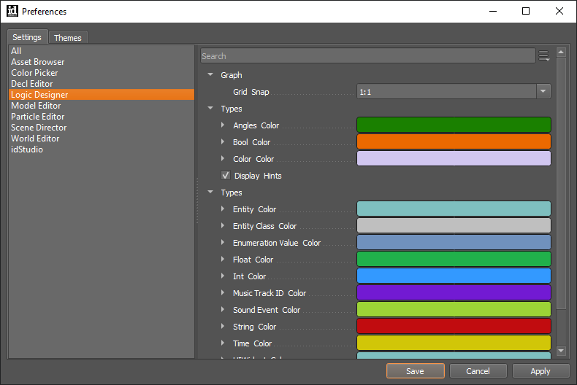The width and height of the screenshot is (577, 385).
Task: Open the yellow Time Color swatch
Action: click(x=454, y=343)
